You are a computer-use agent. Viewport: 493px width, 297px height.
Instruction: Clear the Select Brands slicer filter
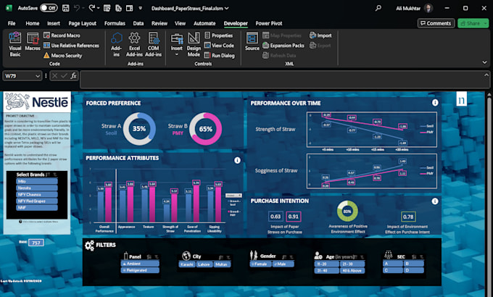pos(55,175)
